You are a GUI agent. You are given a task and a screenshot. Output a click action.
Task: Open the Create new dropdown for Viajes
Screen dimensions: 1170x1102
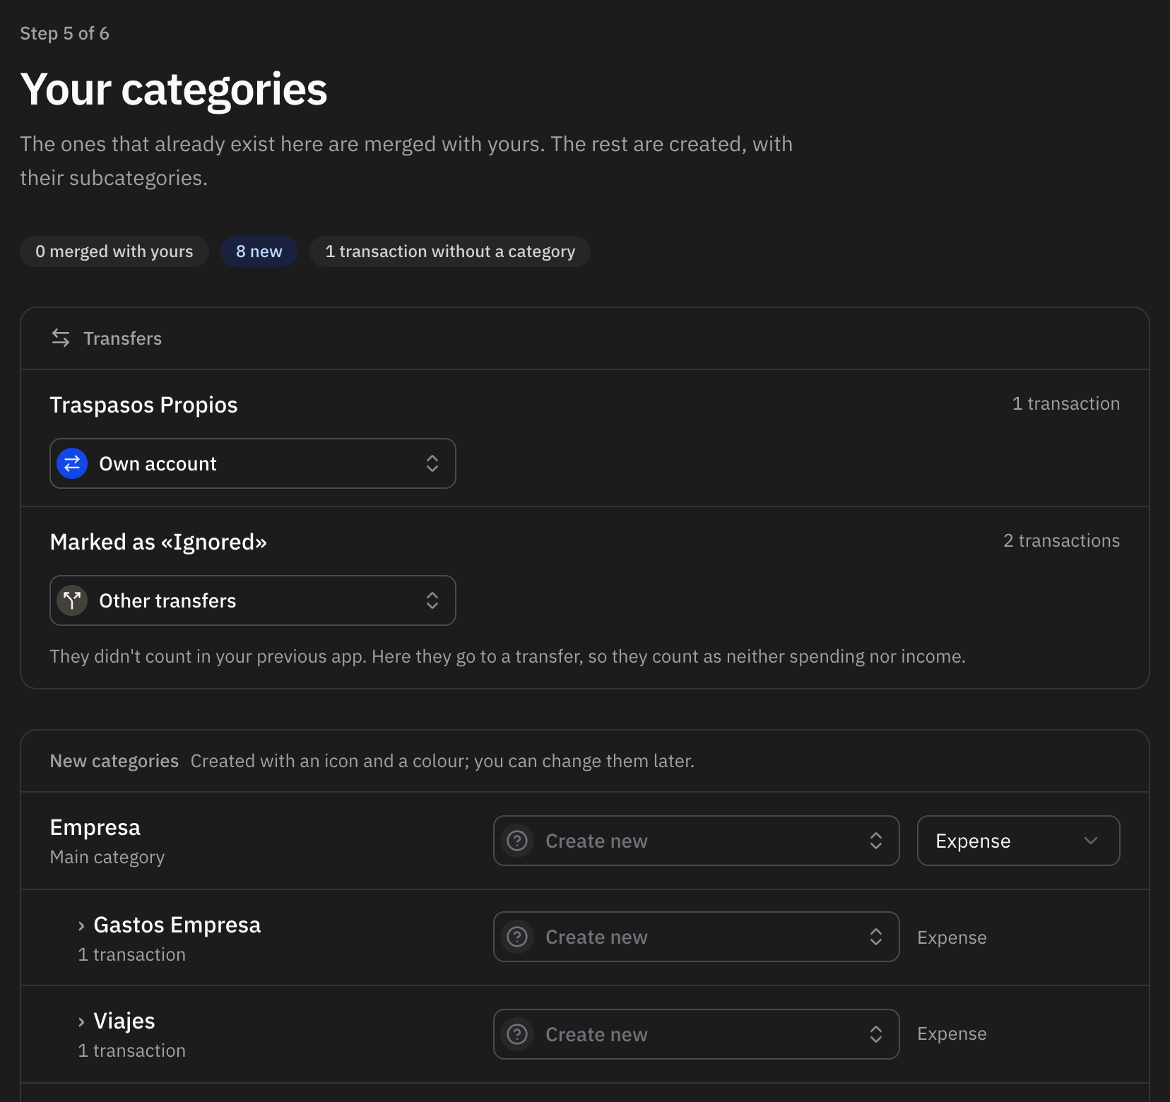pos(697,1034)
